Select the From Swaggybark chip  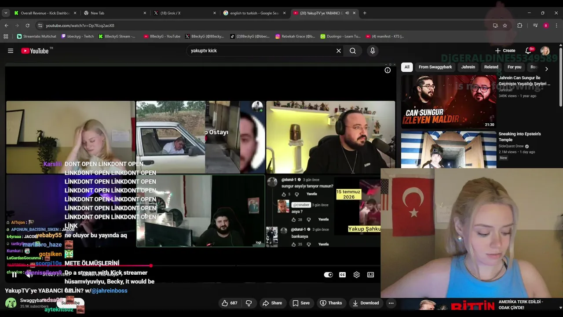435,67
